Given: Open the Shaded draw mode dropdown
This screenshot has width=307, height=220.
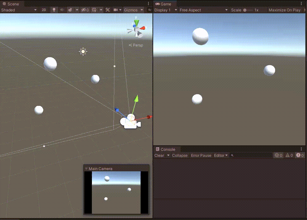Looking at the screenshot, I should pos(19,10).
